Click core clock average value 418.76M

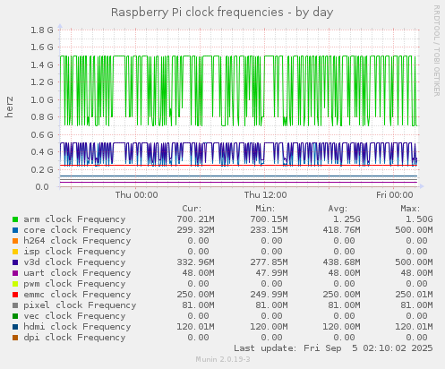click(x=341, y=230)
